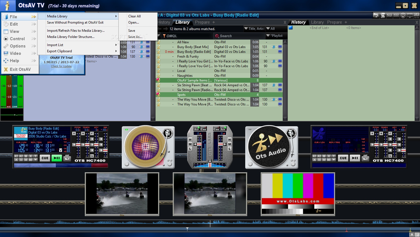
Task: Click the eject icon on Deck B
Action: (314, 160)
